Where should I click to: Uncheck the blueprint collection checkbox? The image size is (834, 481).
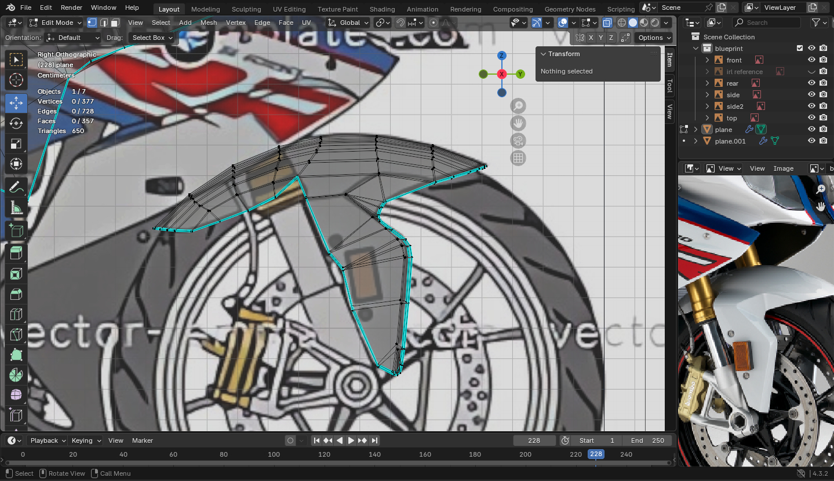pos(800,49)
